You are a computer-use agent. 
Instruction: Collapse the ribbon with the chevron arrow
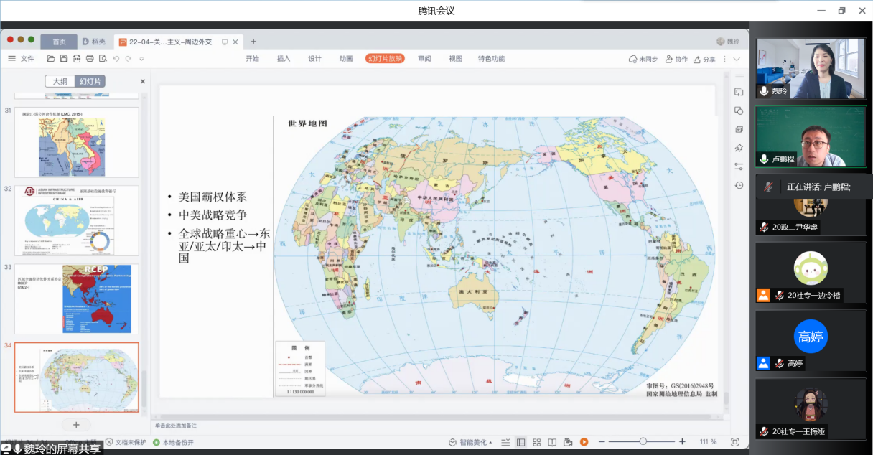click(x=737, y=59)
